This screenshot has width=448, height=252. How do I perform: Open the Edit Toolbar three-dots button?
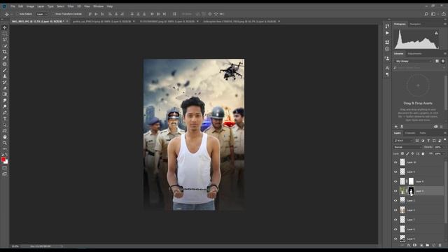5,149
